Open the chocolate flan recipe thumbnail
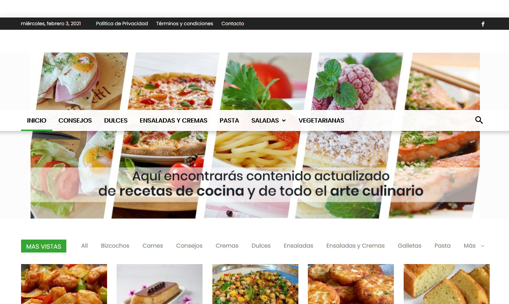 tap(159, 284)
